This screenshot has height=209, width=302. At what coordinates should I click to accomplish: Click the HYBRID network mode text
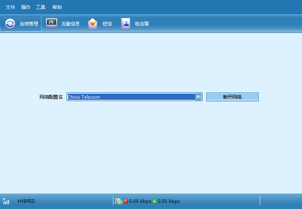26,201
